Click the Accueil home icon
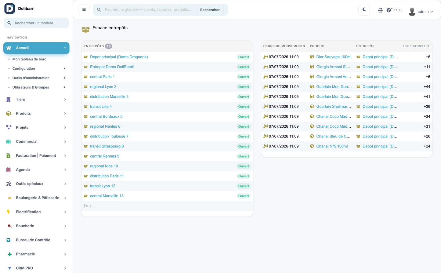 coord(9,48)
